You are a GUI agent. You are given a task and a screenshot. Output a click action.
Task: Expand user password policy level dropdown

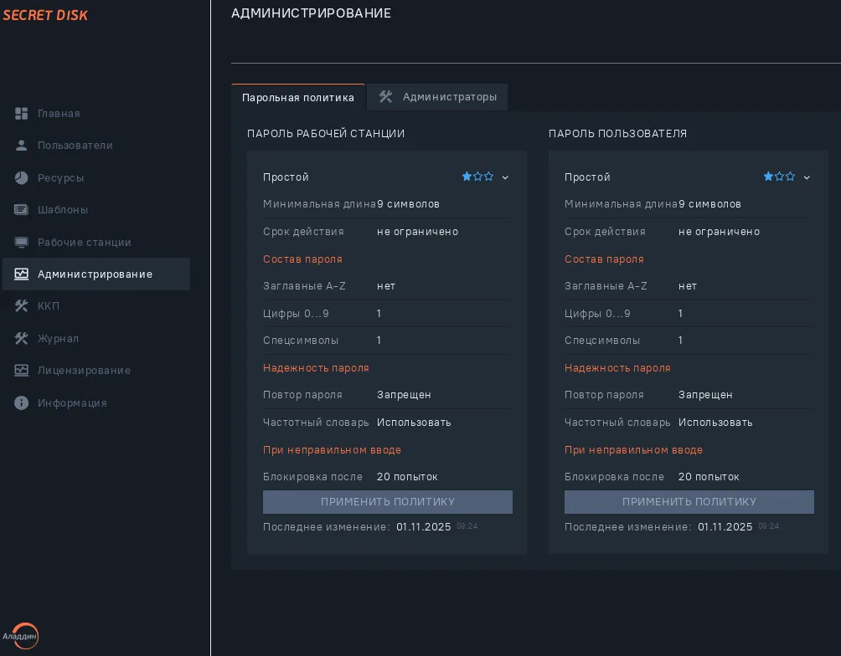tap(807, 177)
